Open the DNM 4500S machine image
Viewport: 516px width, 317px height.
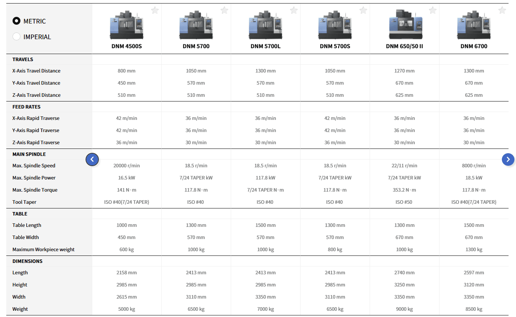[x=126, y=25]
